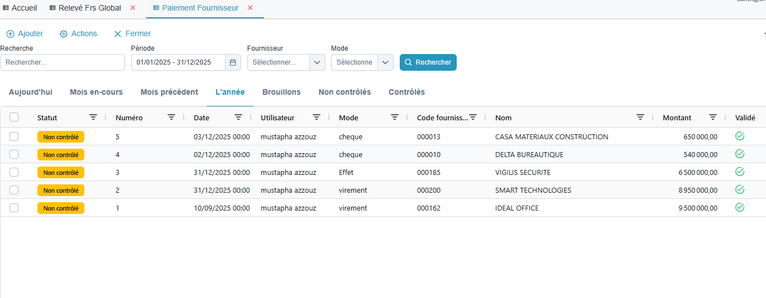This screenshot has height=298, width=766.
Task: Click the Montant column filter icon
Action: [x=713, y=118]
